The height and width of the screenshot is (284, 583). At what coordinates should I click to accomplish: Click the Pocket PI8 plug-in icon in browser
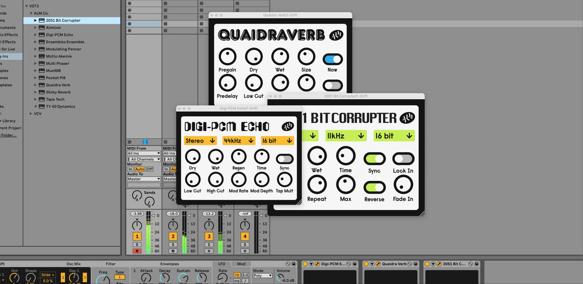click(42, 78)
